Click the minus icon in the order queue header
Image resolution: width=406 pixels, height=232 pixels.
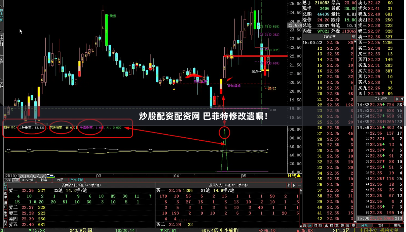(x=299, y=185)
